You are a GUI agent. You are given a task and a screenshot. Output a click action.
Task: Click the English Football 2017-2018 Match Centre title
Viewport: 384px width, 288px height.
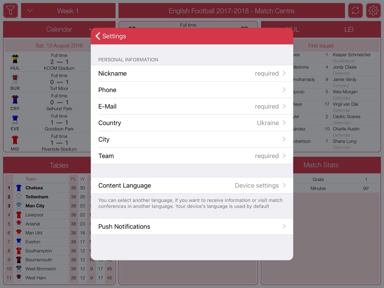tap(232, 11)
